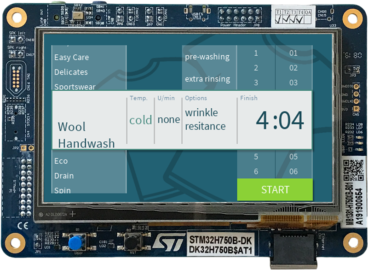
Task: Select the Eco program
Action: pos(61,161)
